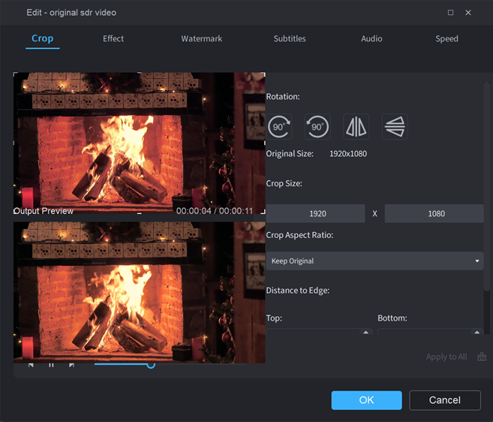Select the Audio tab
Screen dimensions: 493x422
pos(371,38)
